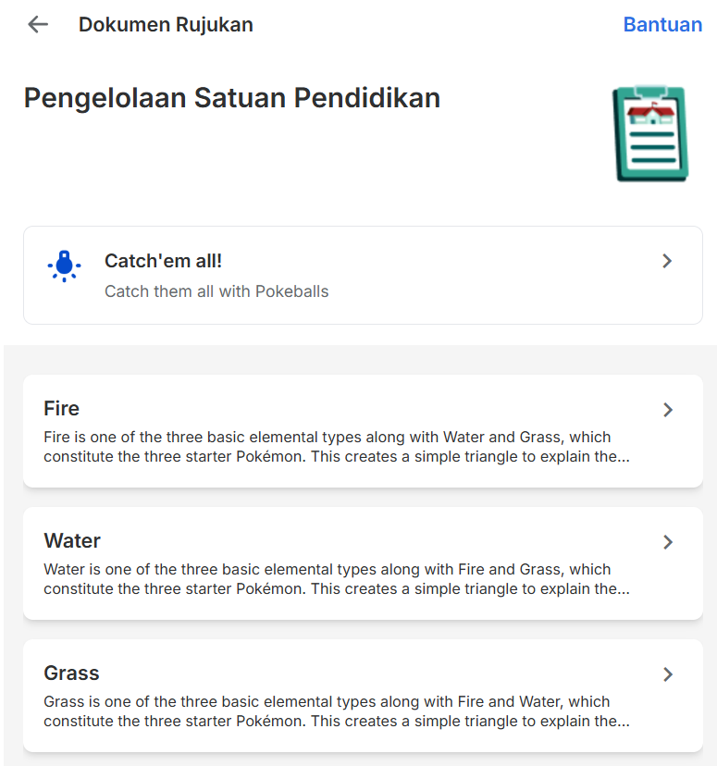Click the Fire description text
Image resolution: width=717 pixels, height=766 pixels.
(x=337, y=447)
